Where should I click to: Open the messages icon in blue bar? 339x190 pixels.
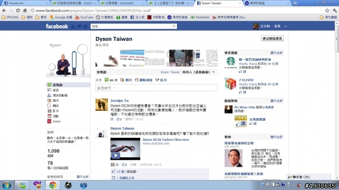(x=79, y=26)
